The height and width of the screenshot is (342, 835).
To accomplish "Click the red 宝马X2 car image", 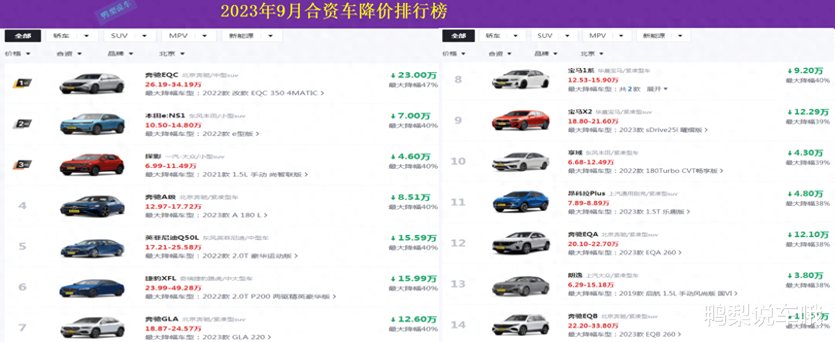I will tap(521, 120).
